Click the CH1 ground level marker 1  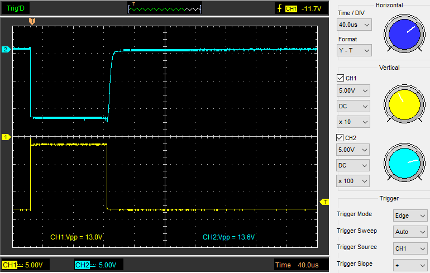tap(6, 137)
